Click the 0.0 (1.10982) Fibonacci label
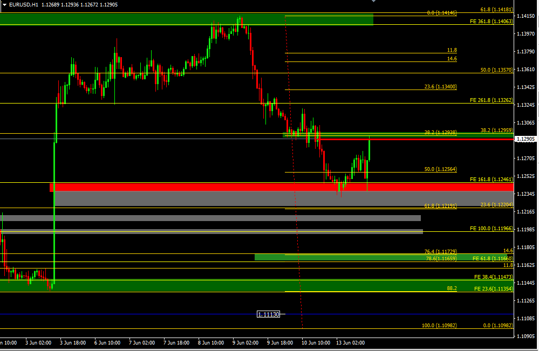 pos(498,325)
